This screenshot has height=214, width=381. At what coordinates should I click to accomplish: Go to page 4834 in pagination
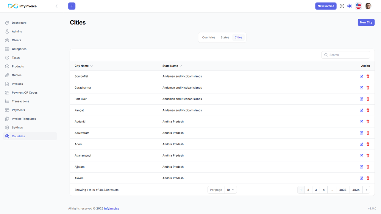coord(356,190)
